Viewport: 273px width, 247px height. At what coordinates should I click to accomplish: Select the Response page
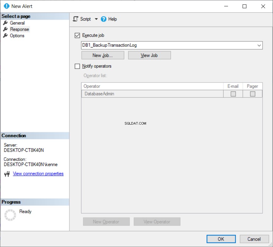coord(20,29)
